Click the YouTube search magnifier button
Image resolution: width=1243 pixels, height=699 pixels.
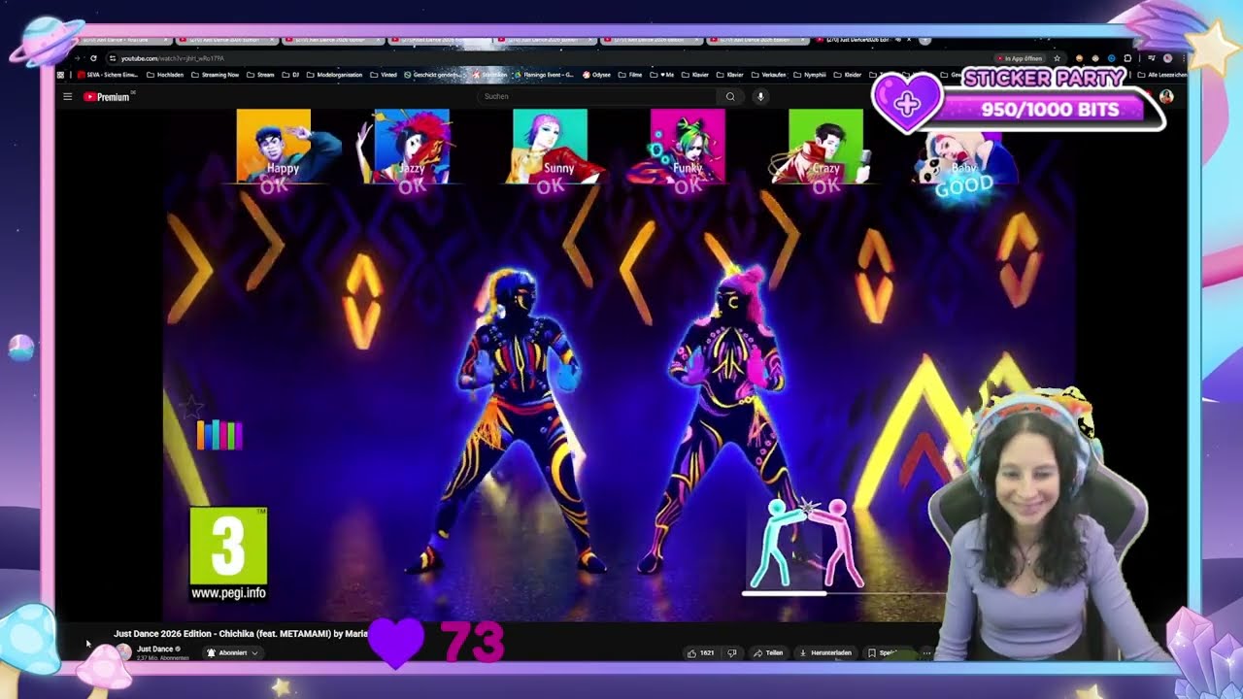click(x=730, y=96)
